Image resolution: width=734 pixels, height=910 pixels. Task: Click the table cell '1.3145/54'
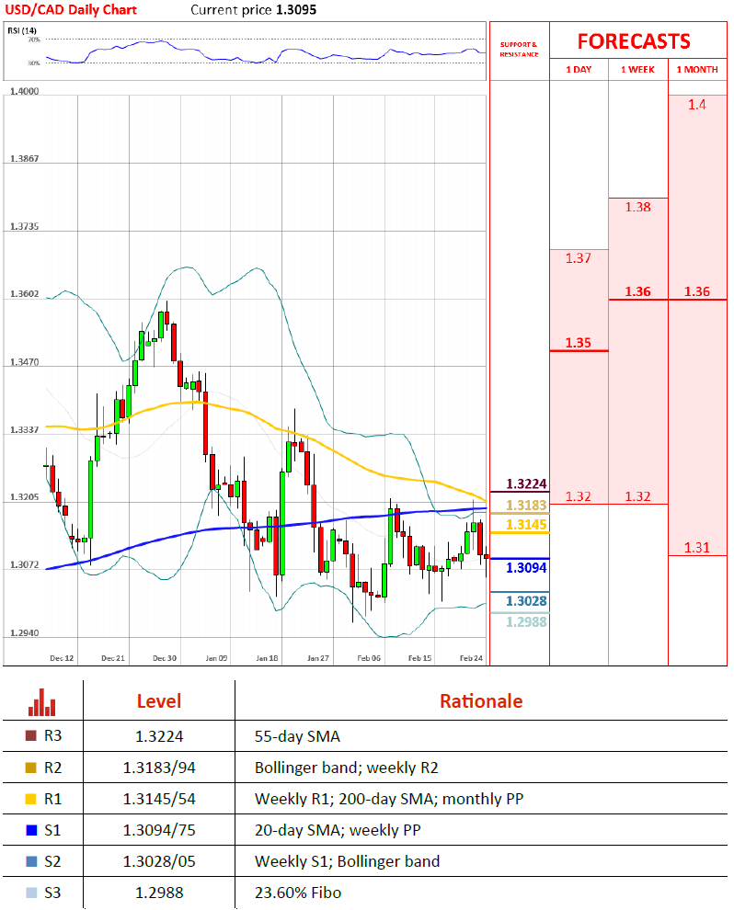click(x=159, y=799)
